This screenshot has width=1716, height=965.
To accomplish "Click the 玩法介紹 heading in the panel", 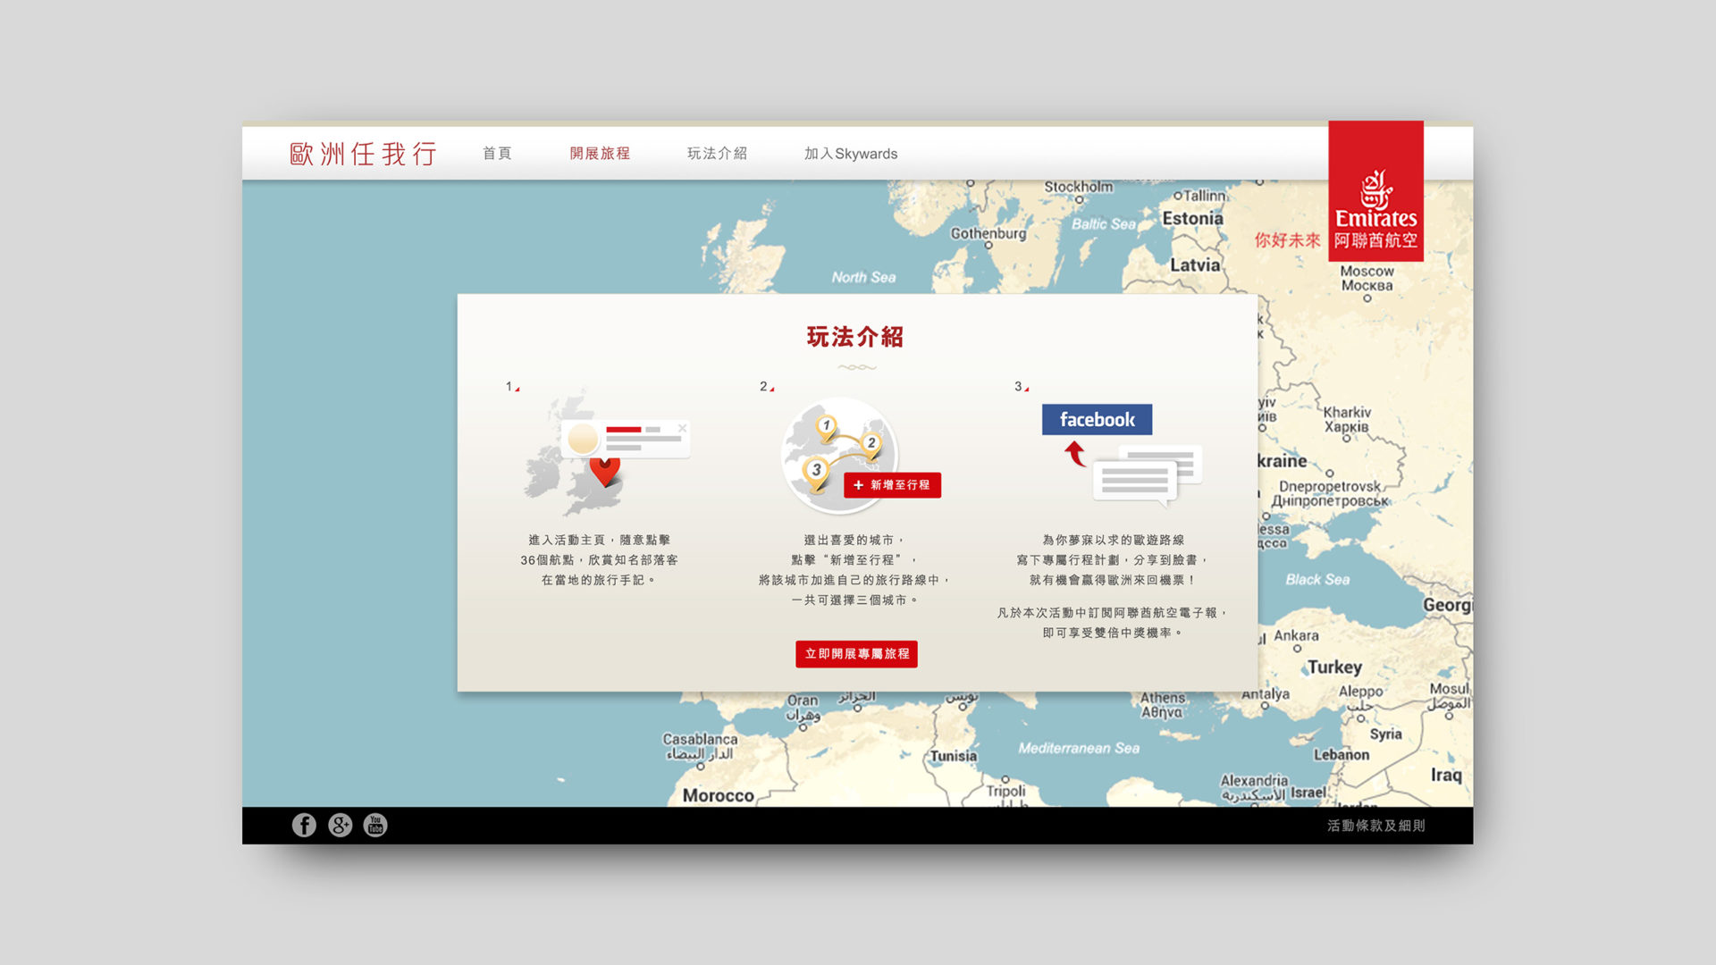I will coord(855,337).
